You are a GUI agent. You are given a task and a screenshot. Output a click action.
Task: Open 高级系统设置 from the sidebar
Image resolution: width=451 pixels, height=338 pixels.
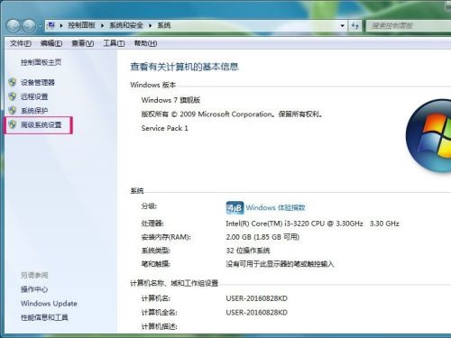tap(41, 124)
